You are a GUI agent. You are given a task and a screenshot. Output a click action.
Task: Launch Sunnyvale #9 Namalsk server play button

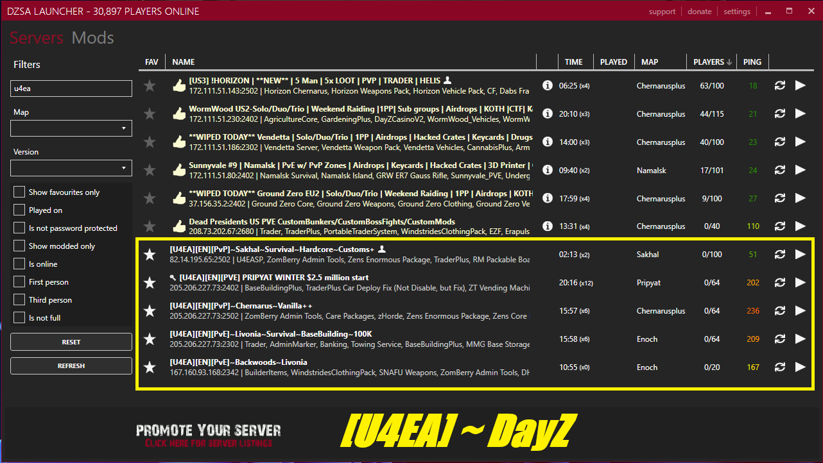800,170
